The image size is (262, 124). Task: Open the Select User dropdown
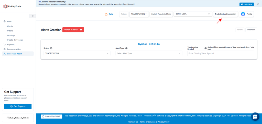click(193, 14)
